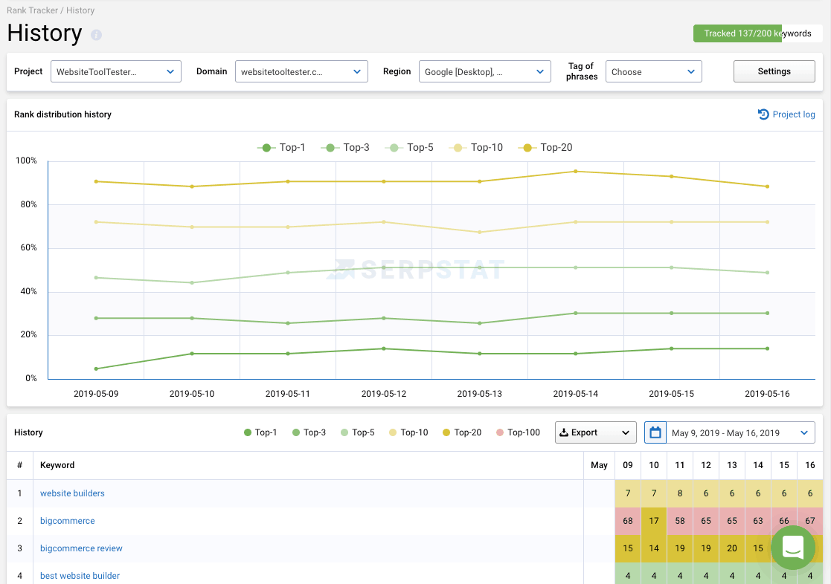Click the 11 day column header

point(680,465)
